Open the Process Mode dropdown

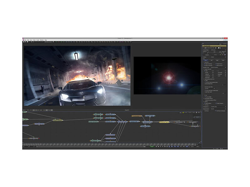click(218, 50)
